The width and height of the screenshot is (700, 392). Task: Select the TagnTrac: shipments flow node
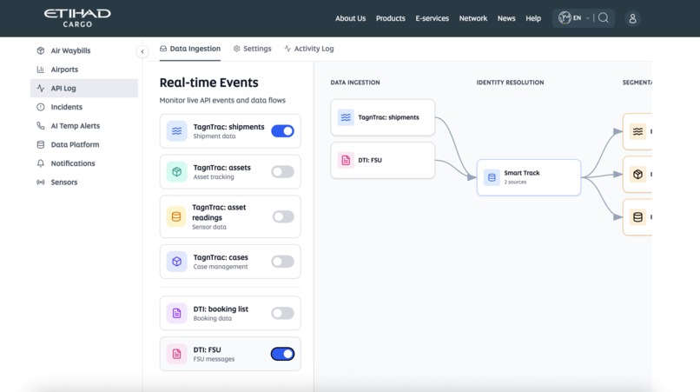pyautogui.click(x=383, y=117)
